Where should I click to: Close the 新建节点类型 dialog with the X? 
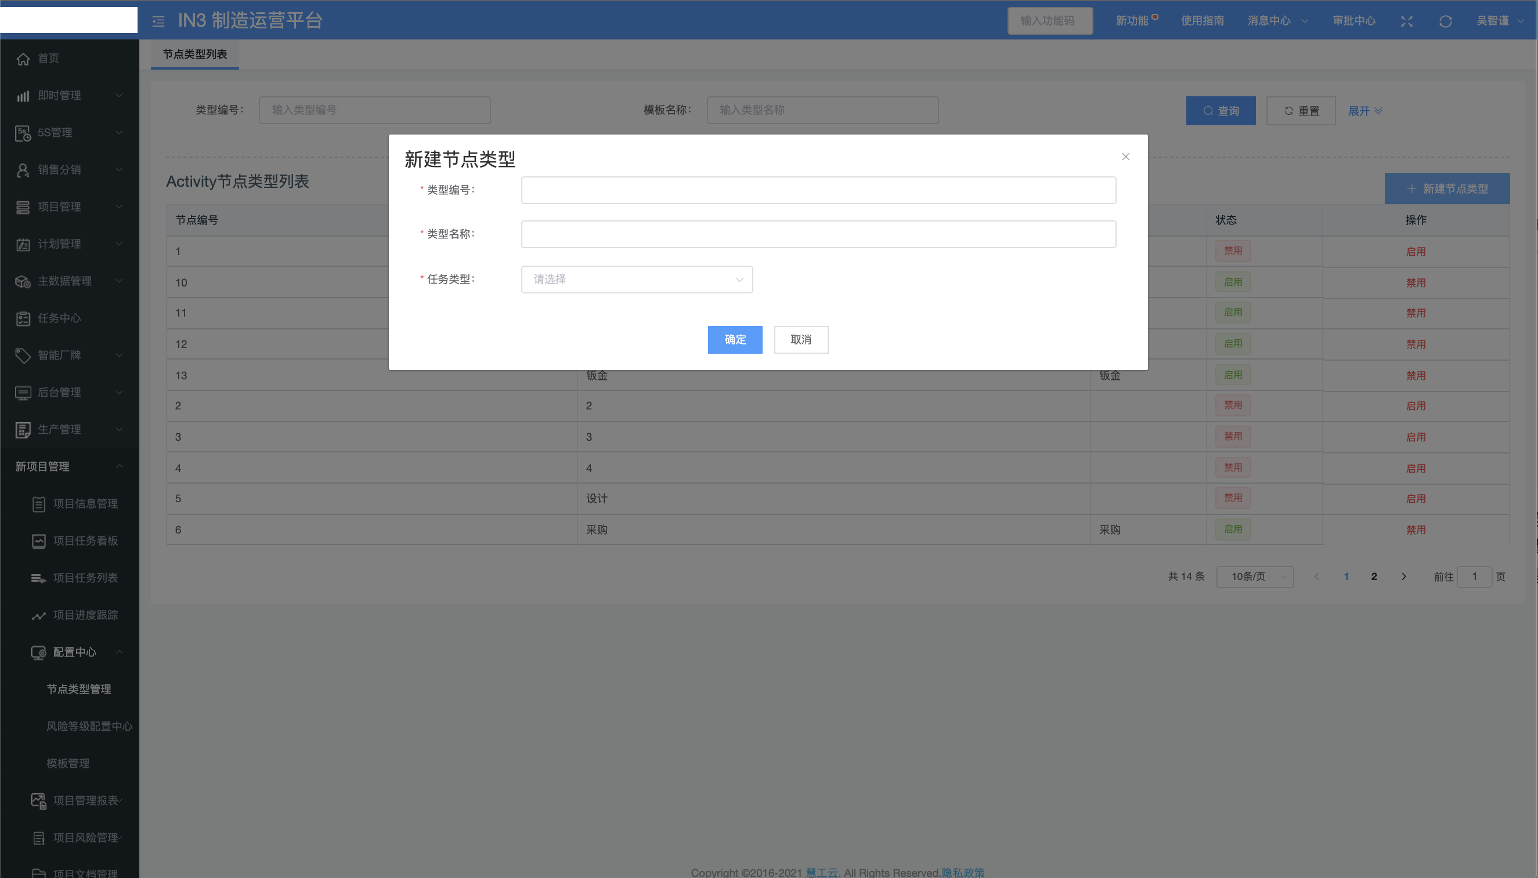coord(1125,157)
